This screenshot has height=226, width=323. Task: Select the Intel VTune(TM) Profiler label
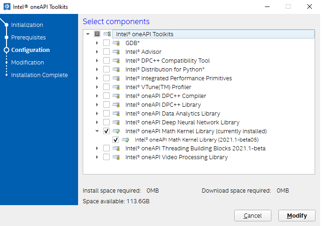pyautogui.click(x=158, y=87)
